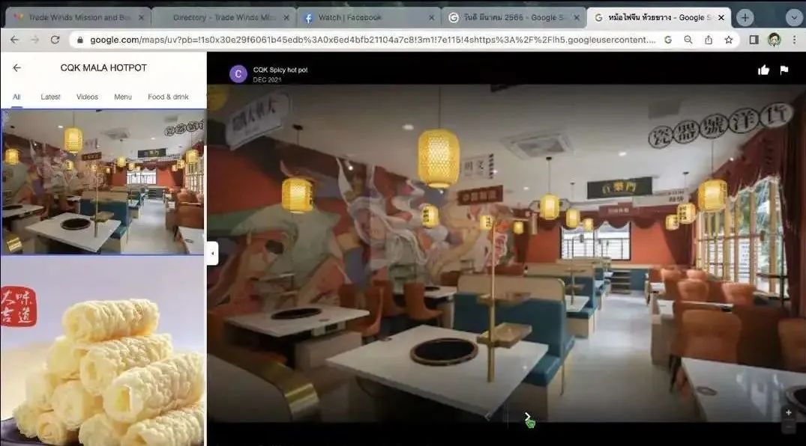
Task: Open the browser side panel
Action: (754, 40)
